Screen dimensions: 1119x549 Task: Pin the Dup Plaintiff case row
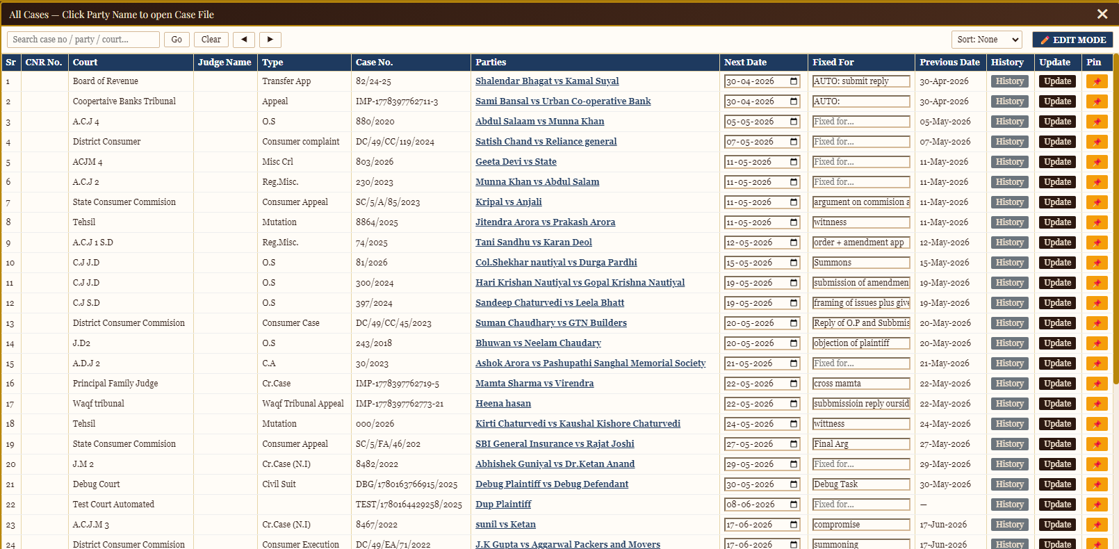point(1096,505)
